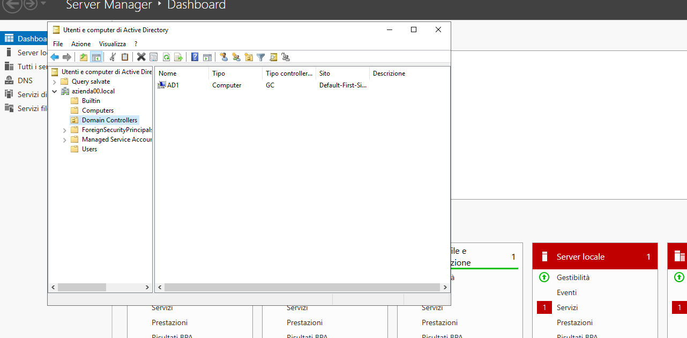687x338 pixels.
Task: Select the azienda00.local domain
Action: click(x=93, y=91)
